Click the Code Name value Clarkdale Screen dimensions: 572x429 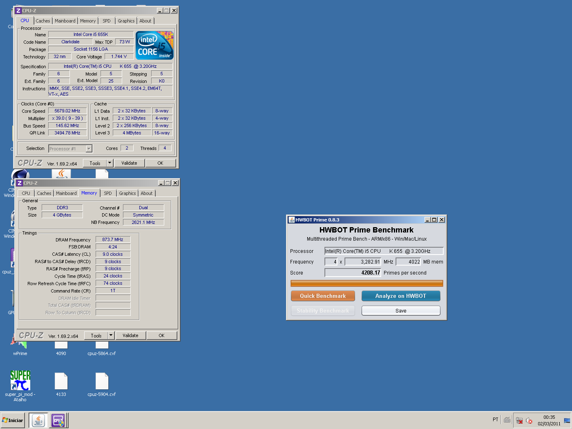pos(70,42)
